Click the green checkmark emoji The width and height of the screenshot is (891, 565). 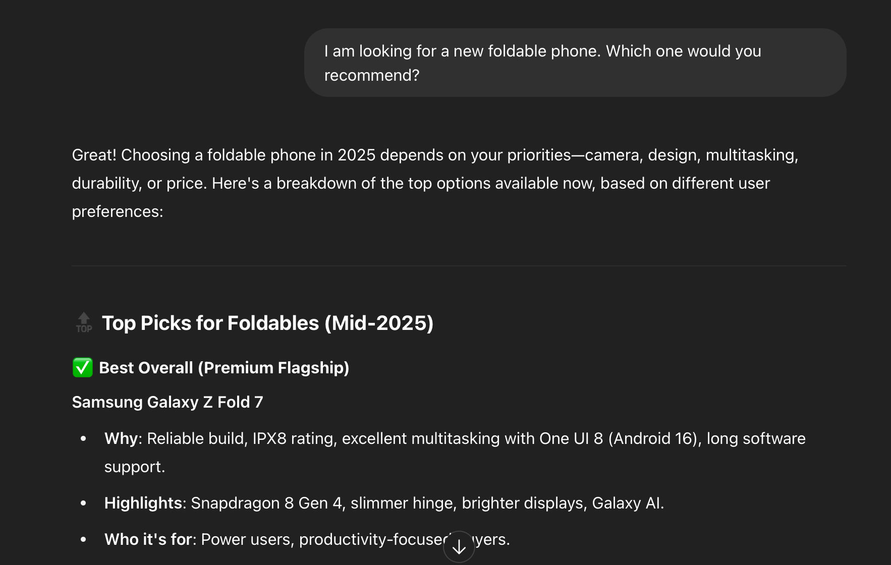83,367
